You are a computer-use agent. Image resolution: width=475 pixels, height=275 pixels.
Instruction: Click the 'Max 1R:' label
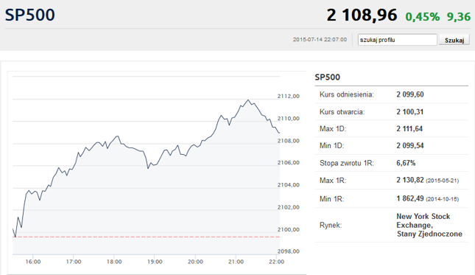[333, 181]
